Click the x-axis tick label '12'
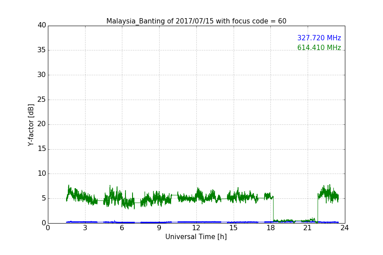Image resolution: width=383 pixels, height=255 pixels. click(196, 228)
